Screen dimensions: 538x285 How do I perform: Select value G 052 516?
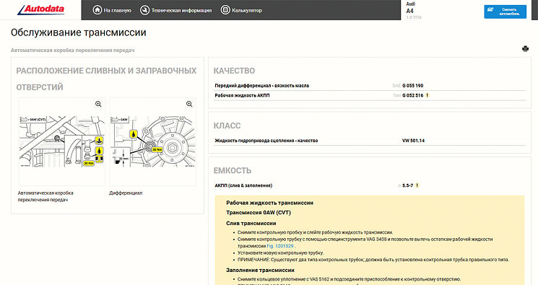tap(413, 95)
